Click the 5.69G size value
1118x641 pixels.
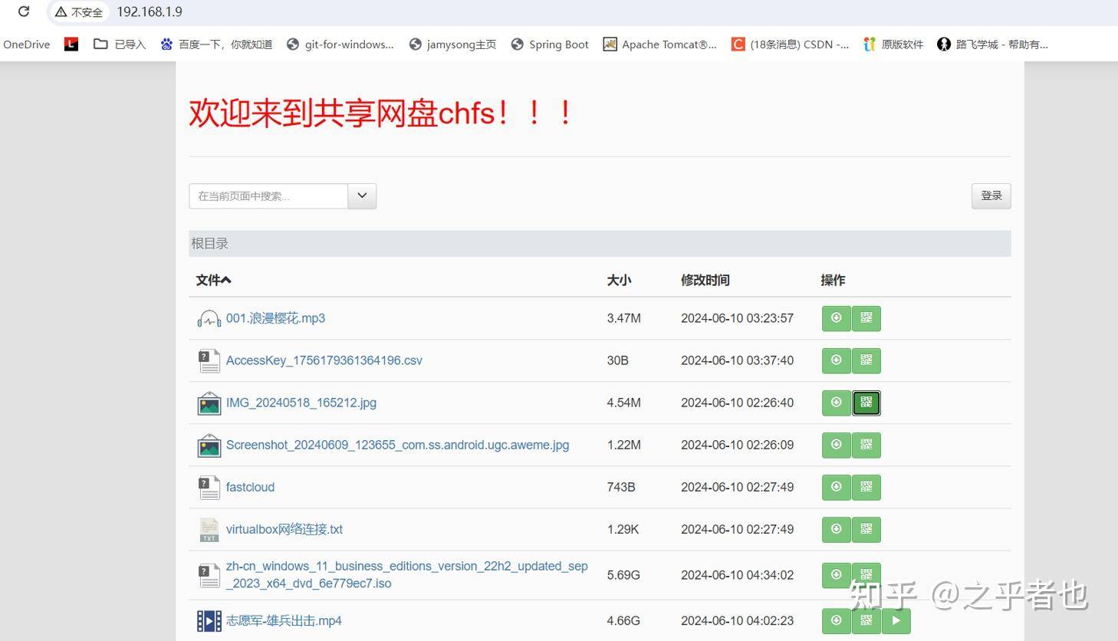pyautogui.click(x=623, y=575)
